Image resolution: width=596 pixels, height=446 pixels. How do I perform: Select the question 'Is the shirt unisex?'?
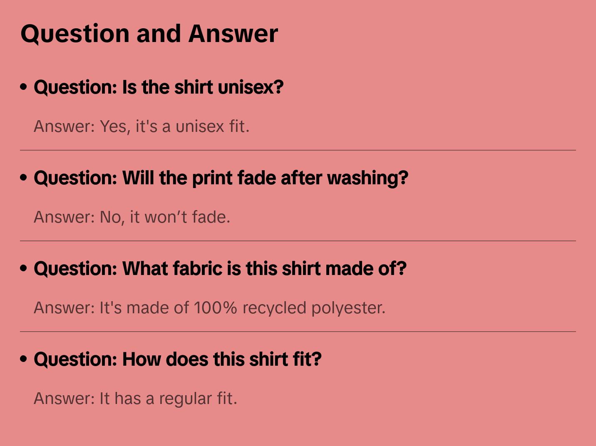click(x=159, y=87)
